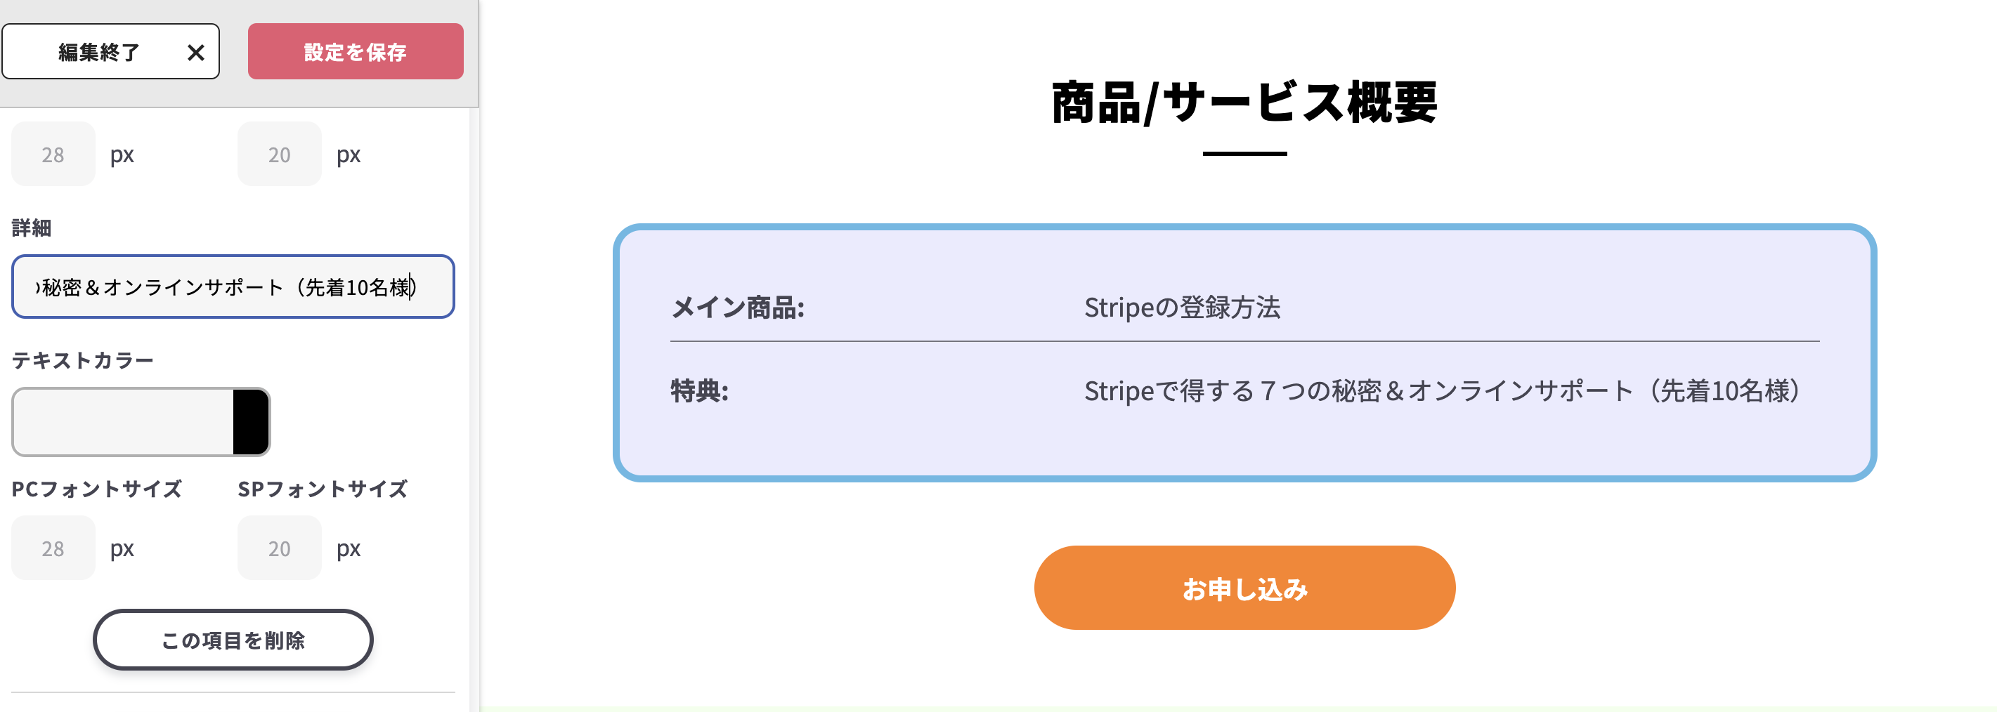Click the メイン商品 value Stripeの登録方法
The image size is (1997, 712).
coord(1182,307)
